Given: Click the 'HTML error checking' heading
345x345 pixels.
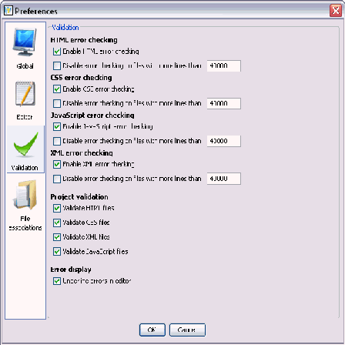Looking at the screenshot, I should point(84,40).
